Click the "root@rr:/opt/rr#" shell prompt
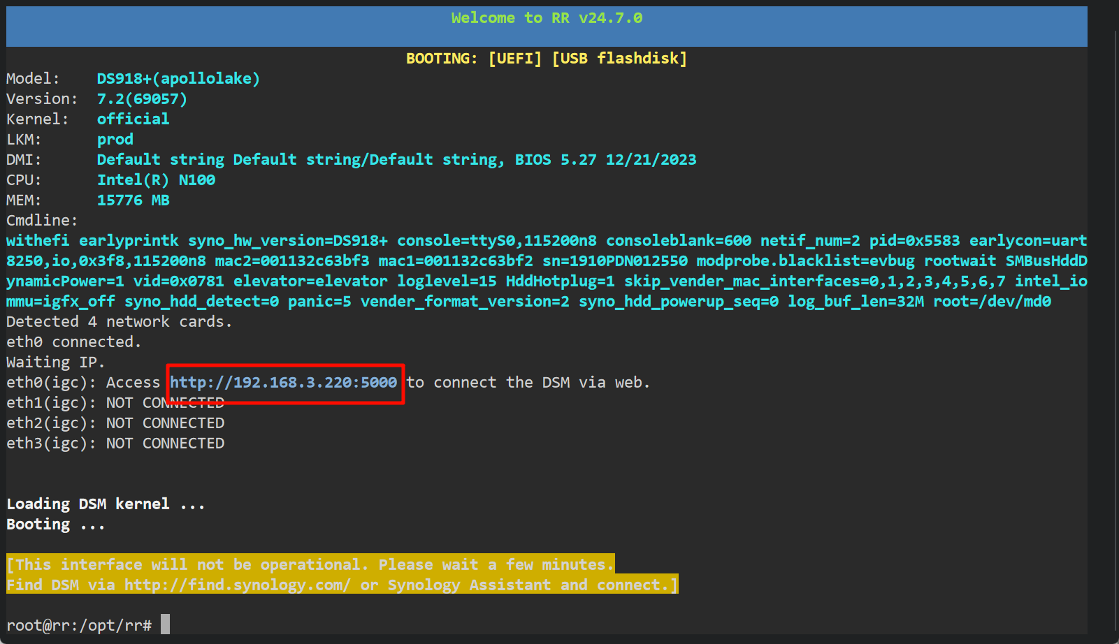The image size is (1119, 644). [x=79, y=626]
